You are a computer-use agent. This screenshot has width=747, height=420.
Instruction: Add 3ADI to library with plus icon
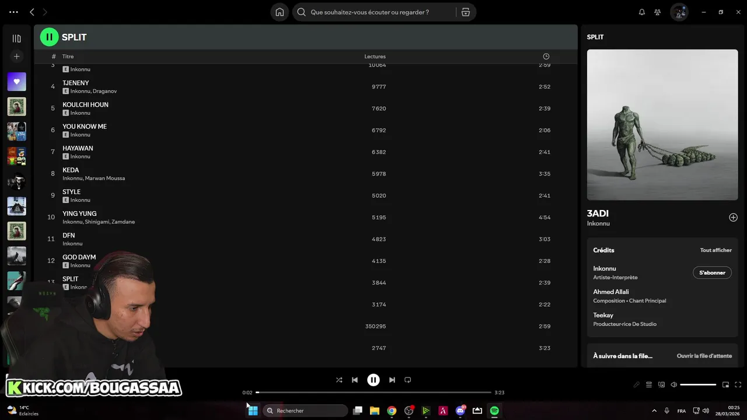pos(733,218)
